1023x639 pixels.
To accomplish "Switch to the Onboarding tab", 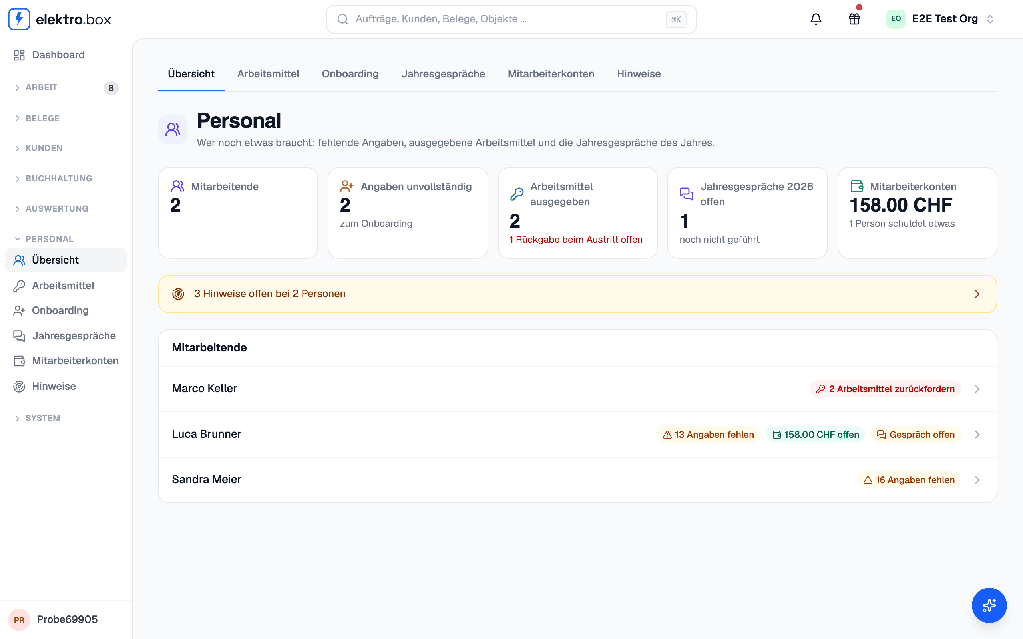I will [350, 74].
